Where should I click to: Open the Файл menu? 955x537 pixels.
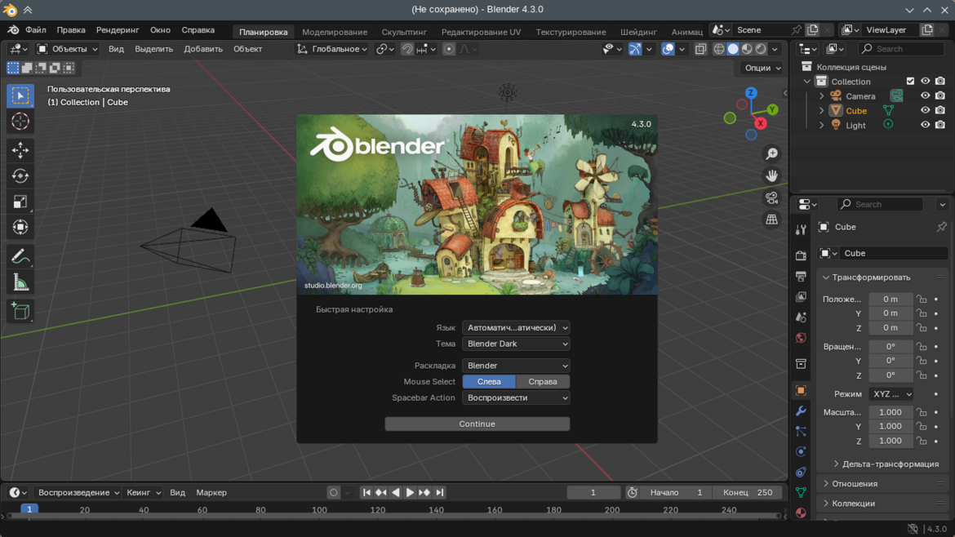[36, 30]
